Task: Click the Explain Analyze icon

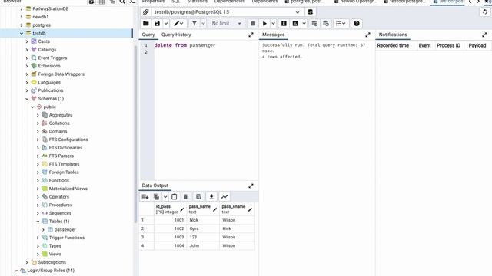Action: pyautogui.click(x=295, y=24)
